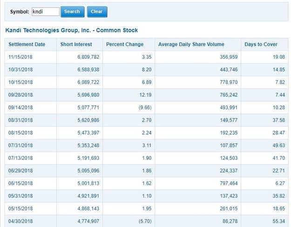The height and width of the screenshot is (227, 291).
Task: Click short interest value 6,809,782
Action: point(88,57)
